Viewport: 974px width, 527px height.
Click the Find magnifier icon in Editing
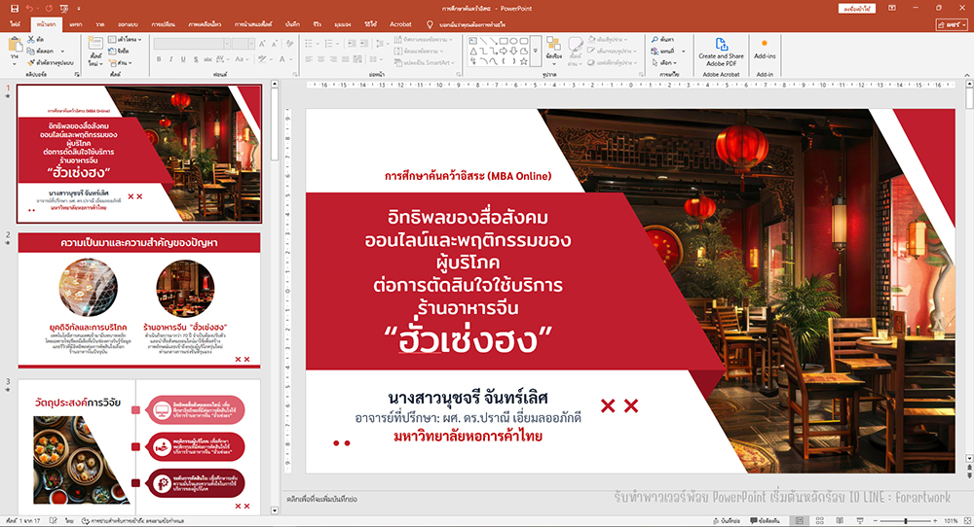click(655, 40)
